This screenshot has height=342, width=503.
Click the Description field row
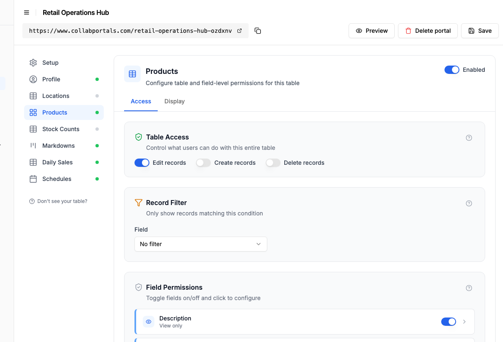point(305,322)
